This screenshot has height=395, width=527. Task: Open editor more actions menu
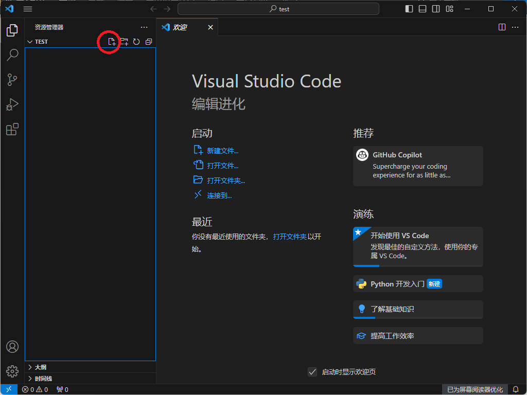point(515,27)
